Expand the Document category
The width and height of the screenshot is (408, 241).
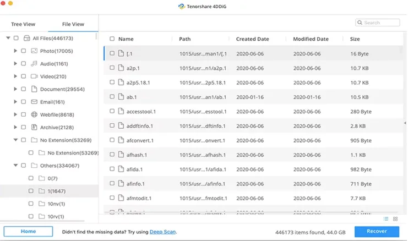[15, 89]
